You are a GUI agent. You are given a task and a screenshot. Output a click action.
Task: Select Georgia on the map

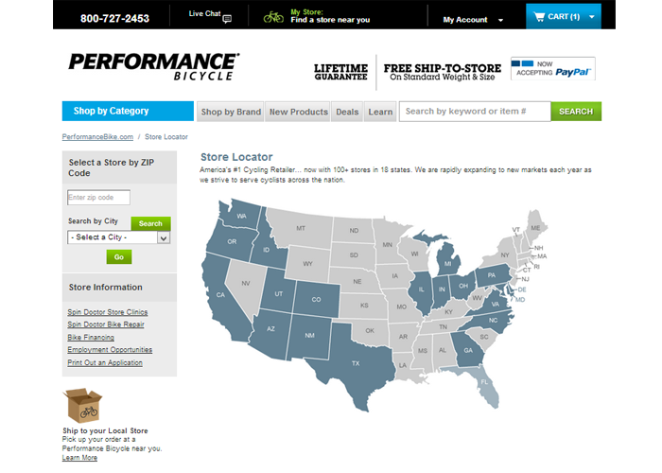pyautogui.click(x=468, y=351)
